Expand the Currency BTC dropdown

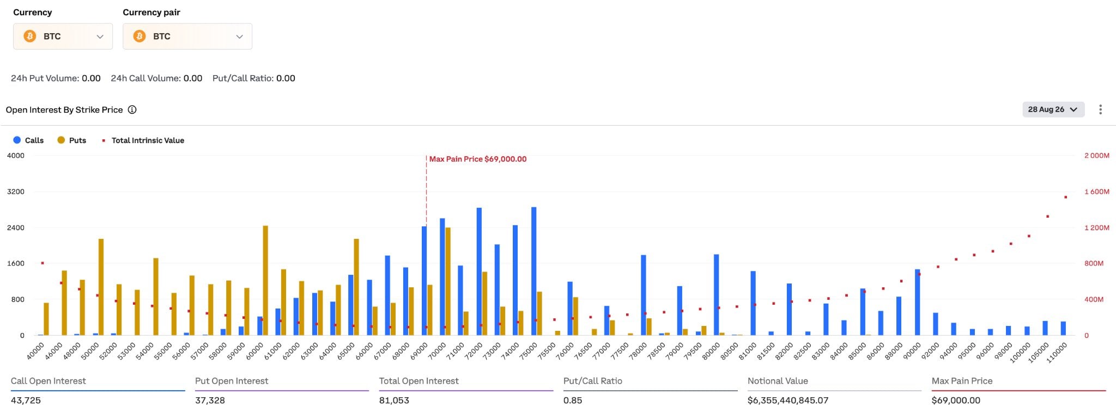(x=63, y=36)
